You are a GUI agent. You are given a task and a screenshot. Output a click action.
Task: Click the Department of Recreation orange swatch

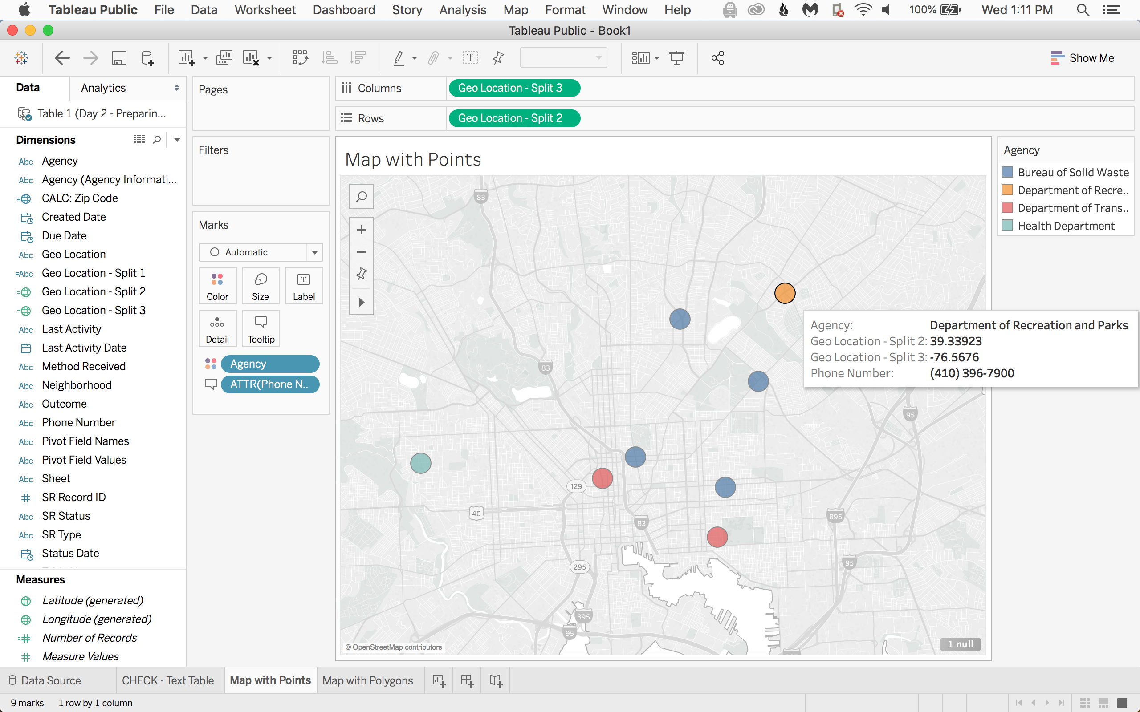click(x=1007, y=190)
